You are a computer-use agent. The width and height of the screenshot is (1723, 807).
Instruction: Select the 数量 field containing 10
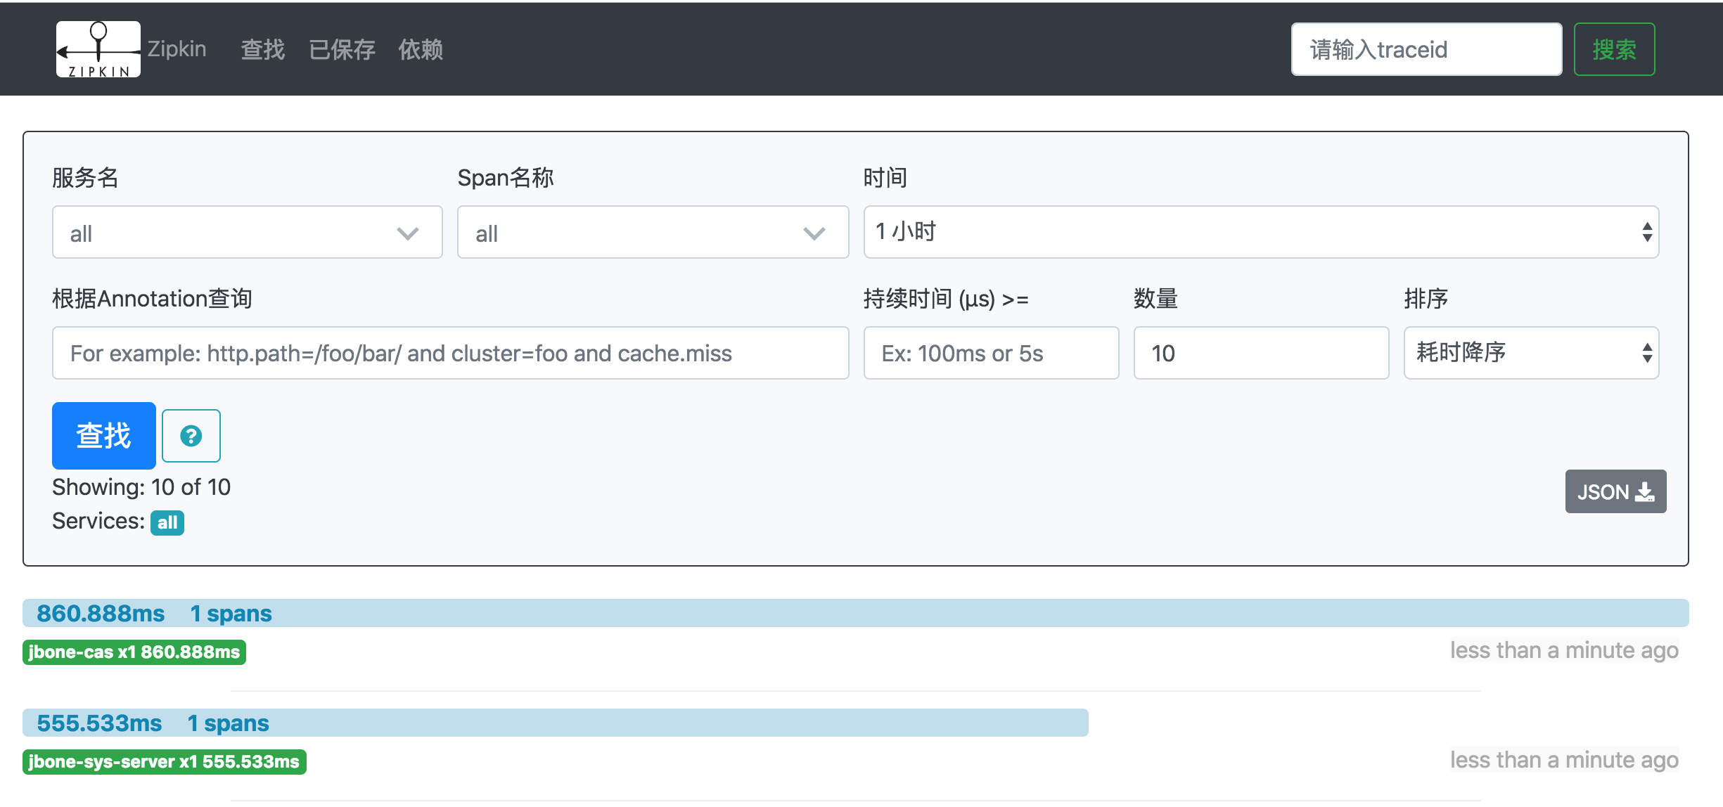[1260, 353]
